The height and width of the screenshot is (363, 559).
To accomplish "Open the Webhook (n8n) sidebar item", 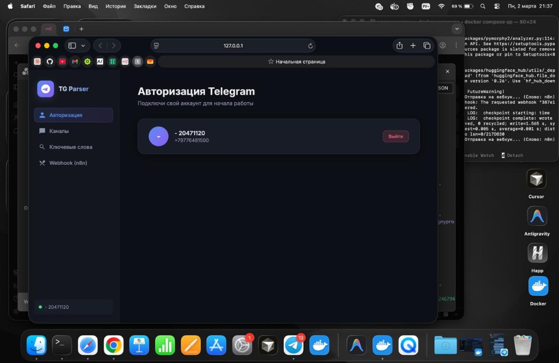I will click(74, 163).
